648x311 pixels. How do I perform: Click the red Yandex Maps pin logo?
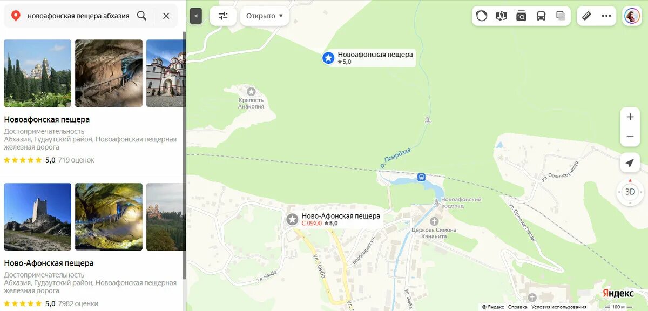[x=16, y=16]
